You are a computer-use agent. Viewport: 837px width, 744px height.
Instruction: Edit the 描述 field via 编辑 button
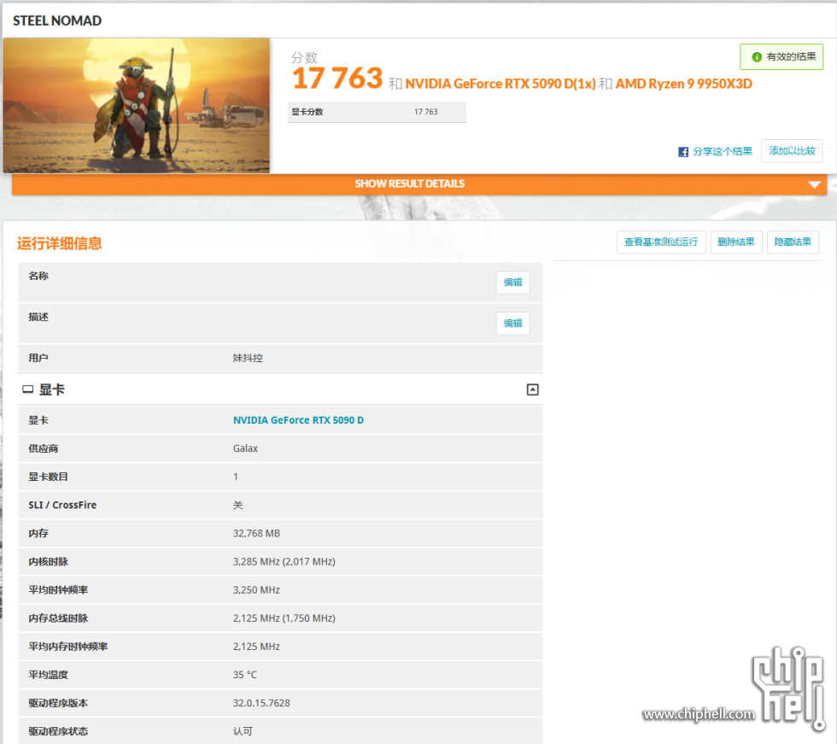click(513, 324)
